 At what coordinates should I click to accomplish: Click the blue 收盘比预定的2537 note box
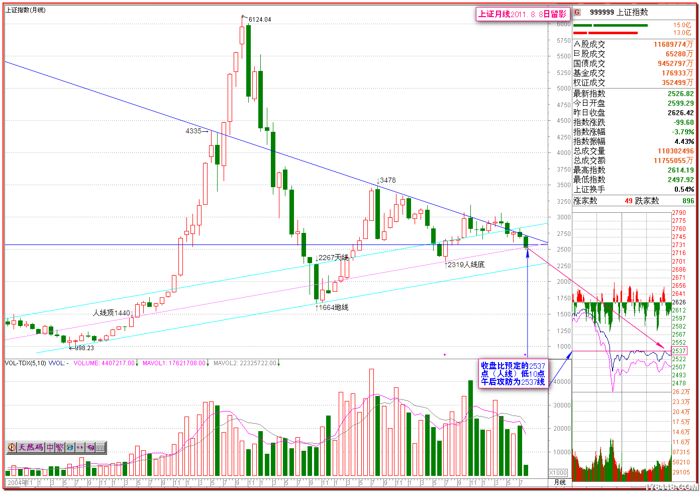[x=513, y=374]
